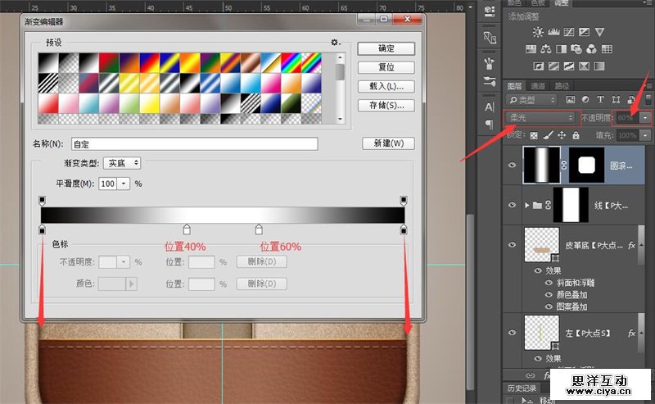The height and width of the screenshot is (404, 655).
Task: Toggle visibility of 皮革底 layer
Action: (513, 244)
